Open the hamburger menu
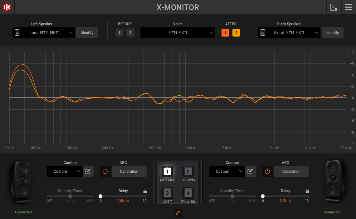The image size is (356, 219). coord(349,7)
